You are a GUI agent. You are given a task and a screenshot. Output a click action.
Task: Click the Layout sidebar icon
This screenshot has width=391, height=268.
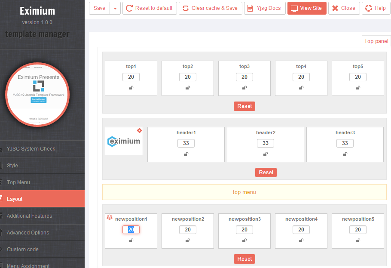(1, 199)
